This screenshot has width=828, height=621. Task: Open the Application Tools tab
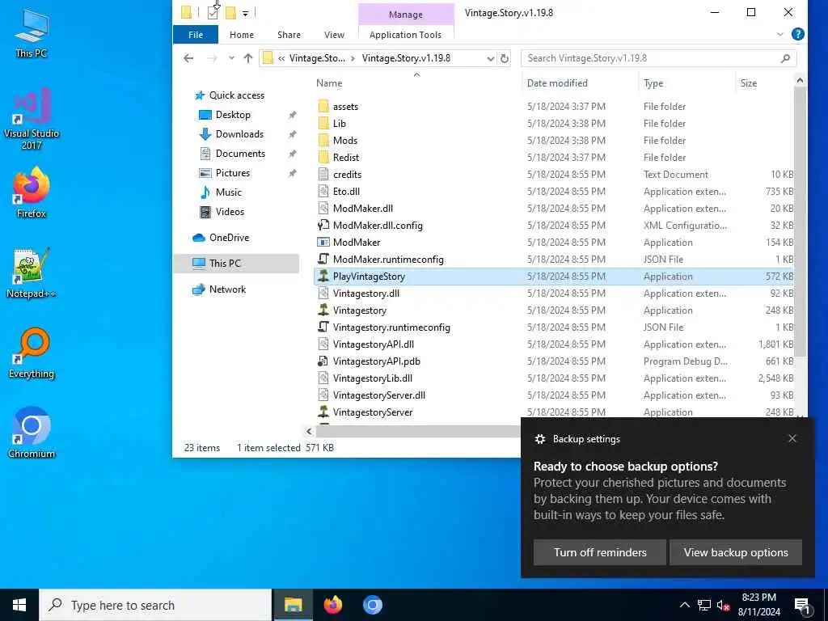(406, 34)
